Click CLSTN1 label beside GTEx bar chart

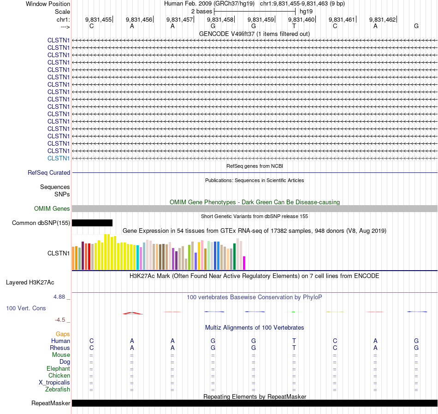(59, 254)
